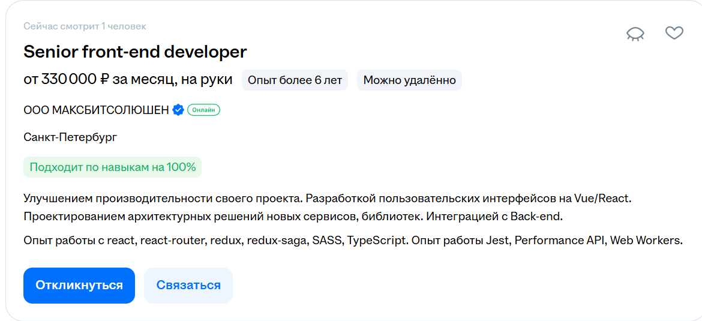Click the Онлайн status badge
Viewport: 702px width, 321px height.
click(204, 110)
